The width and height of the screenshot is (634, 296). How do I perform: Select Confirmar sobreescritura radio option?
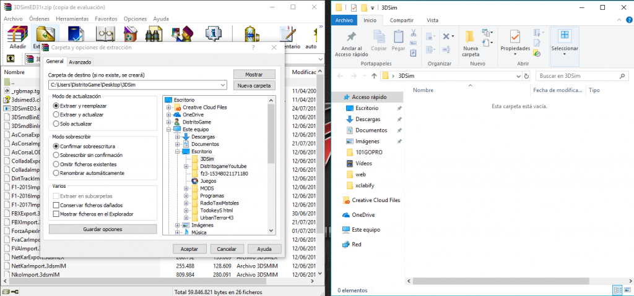click(56, 146)
